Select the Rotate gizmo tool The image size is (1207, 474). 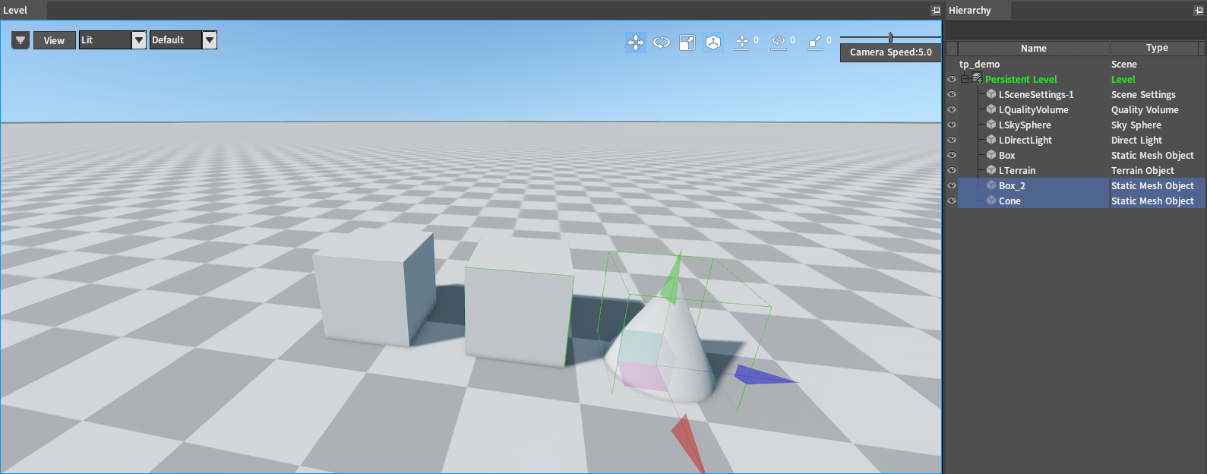click(x=662, y=43)
